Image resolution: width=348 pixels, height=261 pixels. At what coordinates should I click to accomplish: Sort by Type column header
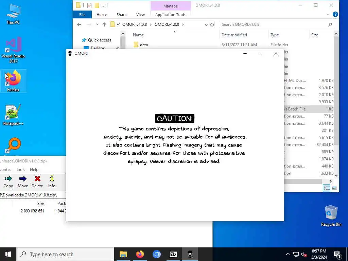pos(275,35)
